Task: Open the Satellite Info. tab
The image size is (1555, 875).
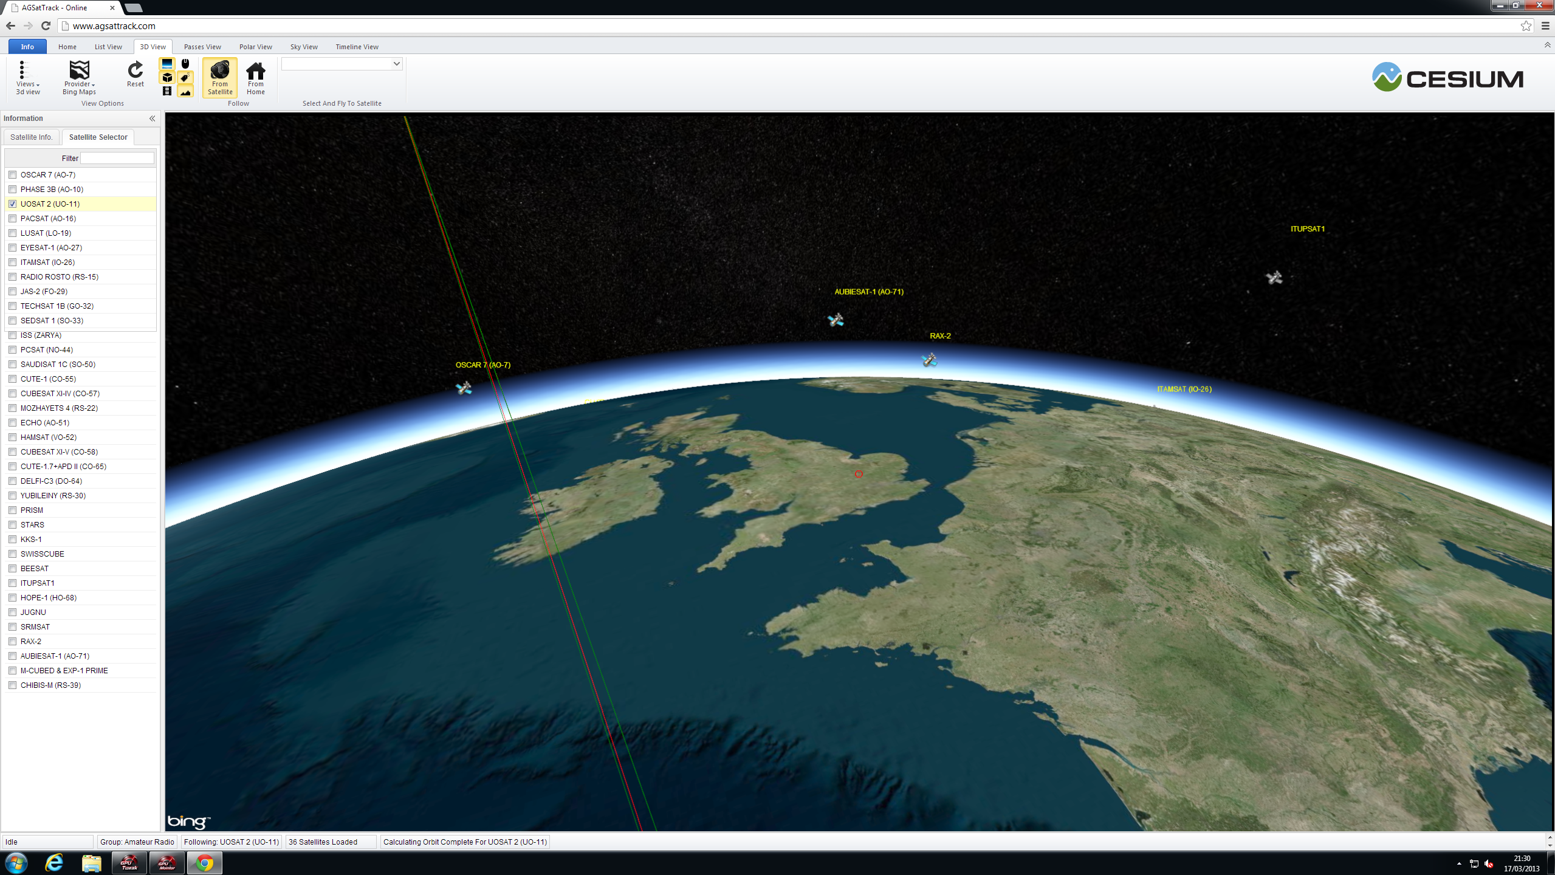Action: pyautogui.click(x=31, y=137)
